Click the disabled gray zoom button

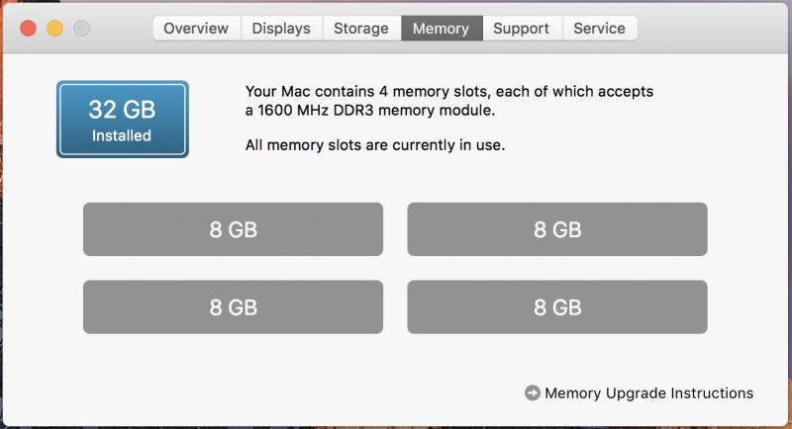81,28
